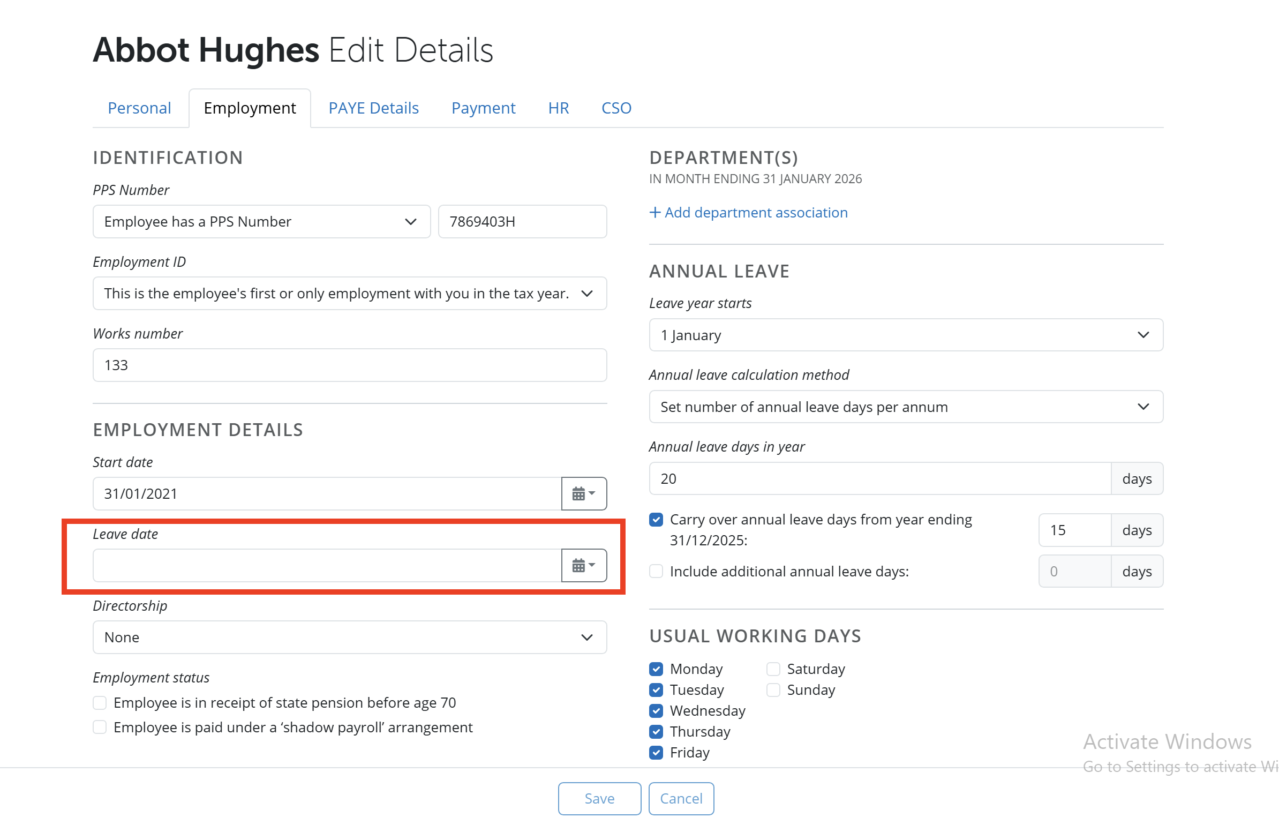Check the shadow payroll arrangement option
Screen dimensions: 1279x825
tap(100, 727)
